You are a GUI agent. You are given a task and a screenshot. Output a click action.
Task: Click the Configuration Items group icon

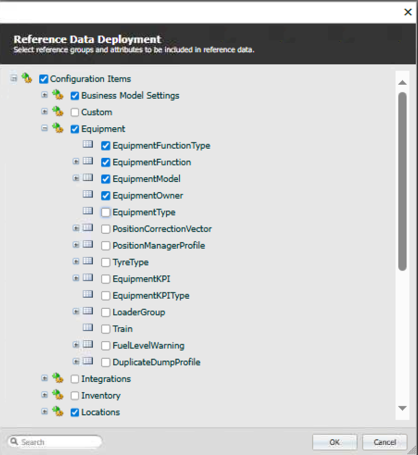[27, 78]
